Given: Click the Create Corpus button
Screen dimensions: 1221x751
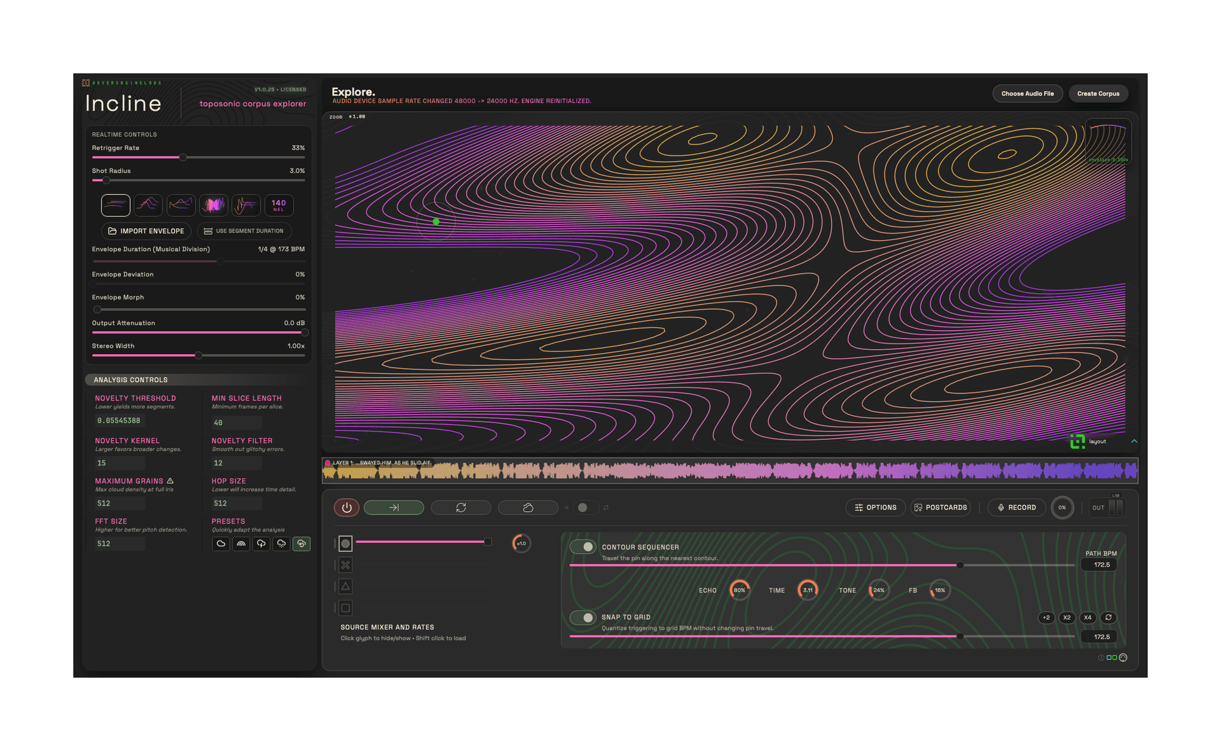Looking at the screenshot, I should click(x=1098, y=93).
